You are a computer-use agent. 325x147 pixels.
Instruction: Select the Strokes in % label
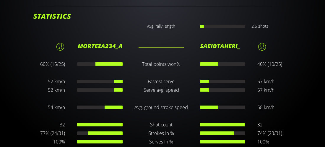[161, 133]
